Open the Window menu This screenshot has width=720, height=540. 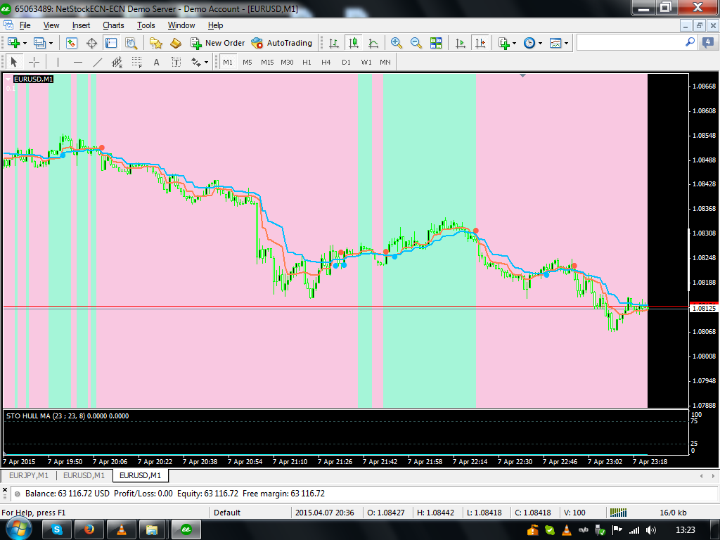(181, 25)
